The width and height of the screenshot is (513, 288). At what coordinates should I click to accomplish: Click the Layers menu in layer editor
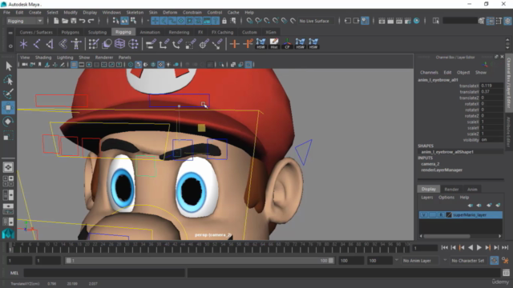[426, 198]
